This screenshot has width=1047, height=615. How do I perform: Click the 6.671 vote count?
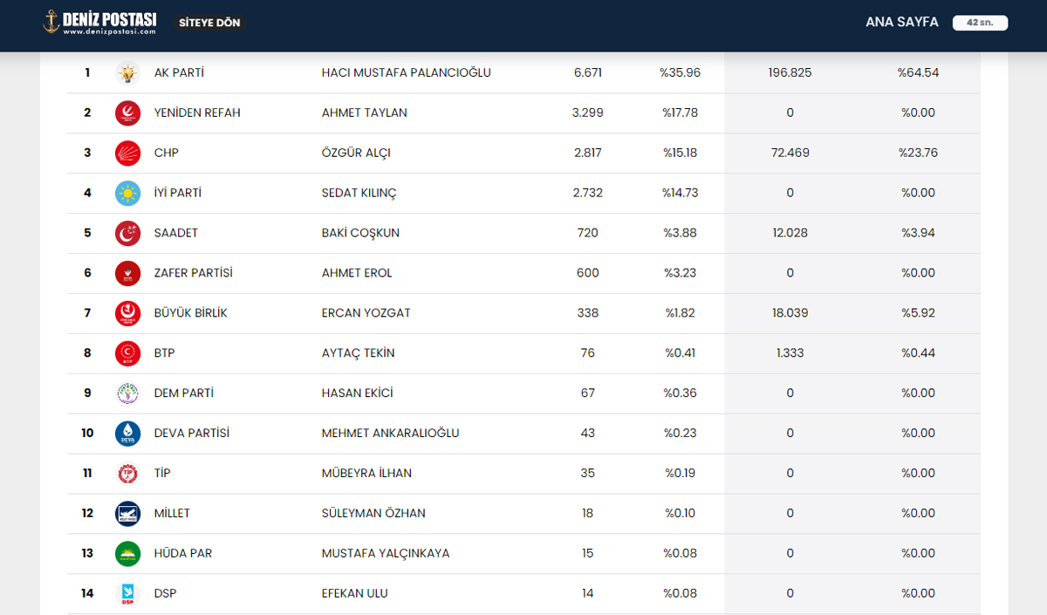588,73
